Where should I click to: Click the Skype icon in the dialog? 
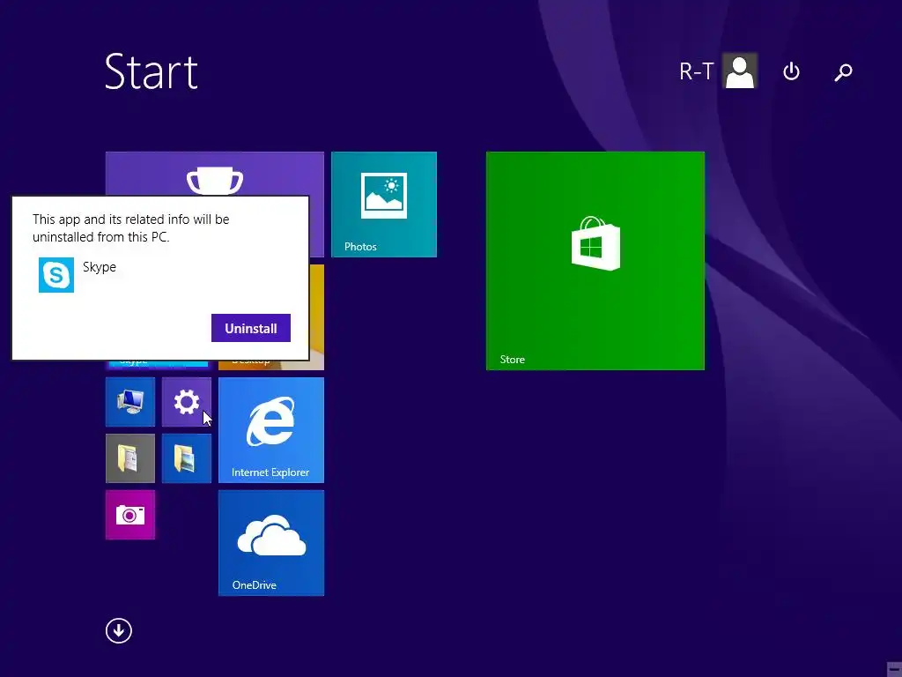coord(56,275)
